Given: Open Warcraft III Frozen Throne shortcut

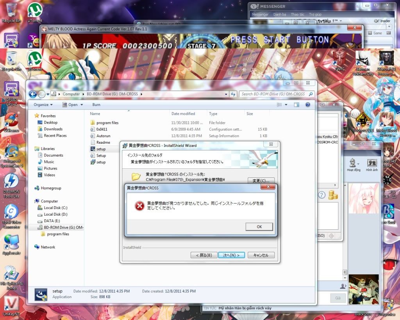Looking at the screenshot, I should pyautogui.click(x=386, y=63).
